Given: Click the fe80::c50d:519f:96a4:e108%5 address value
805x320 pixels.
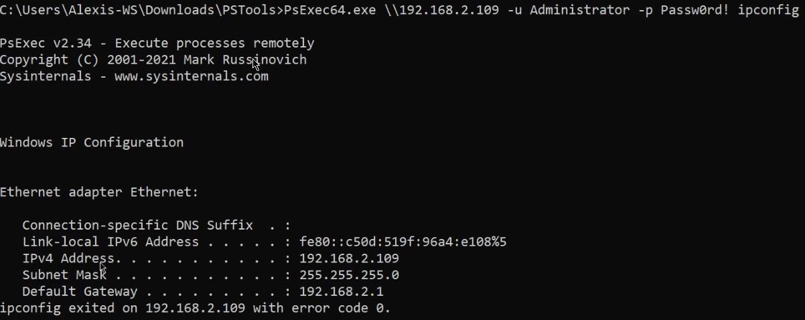Looking at the screenshot, I should pos(402,242).
